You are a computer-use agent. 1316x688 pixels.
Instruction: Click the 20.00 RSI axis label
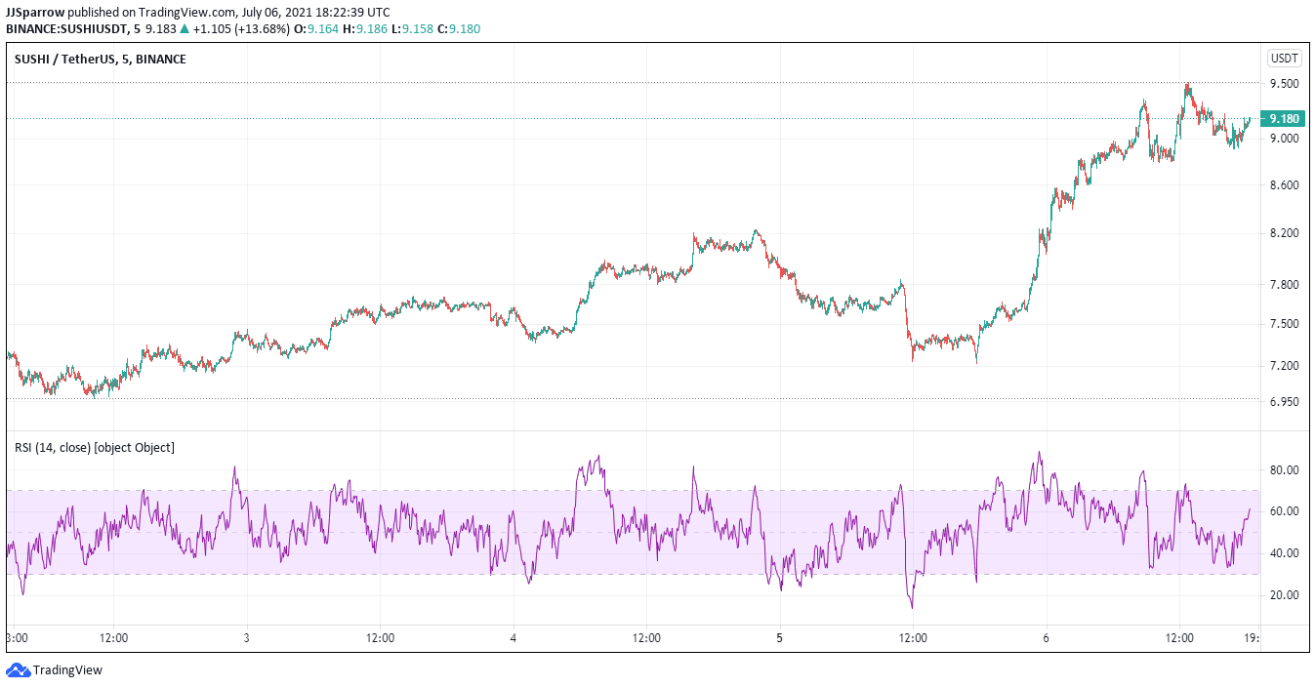[1283, 595]
